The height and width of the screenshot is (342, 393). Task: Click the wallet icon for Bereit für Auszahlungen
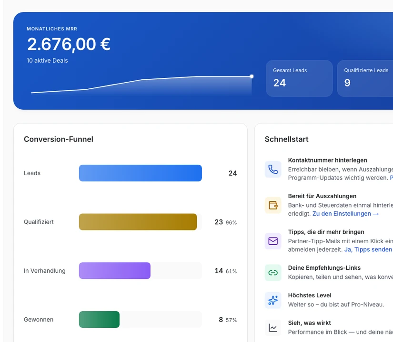coord(273,205)
